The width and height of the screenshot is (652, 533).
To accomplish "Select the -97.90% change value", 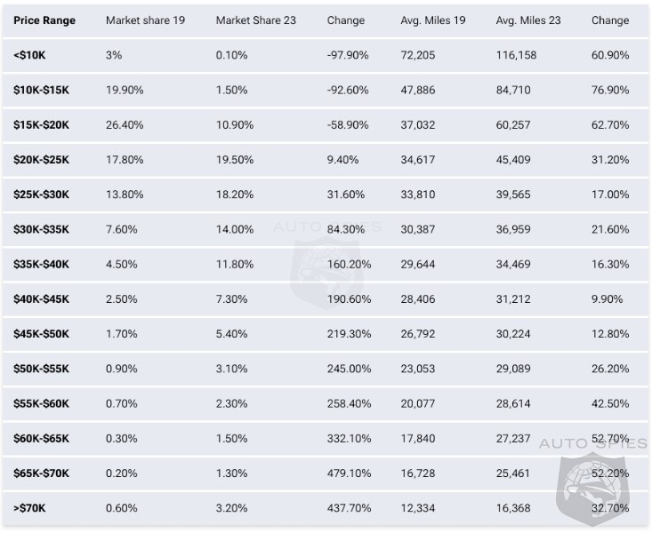I will click(x=347, y=55).
